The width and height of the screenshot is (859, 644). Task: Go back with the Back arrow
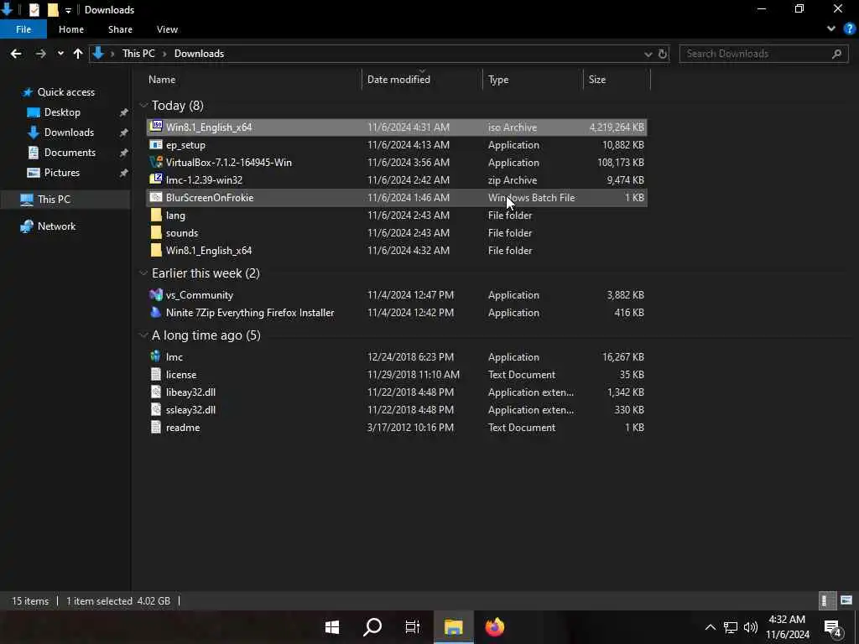[16, 54]
